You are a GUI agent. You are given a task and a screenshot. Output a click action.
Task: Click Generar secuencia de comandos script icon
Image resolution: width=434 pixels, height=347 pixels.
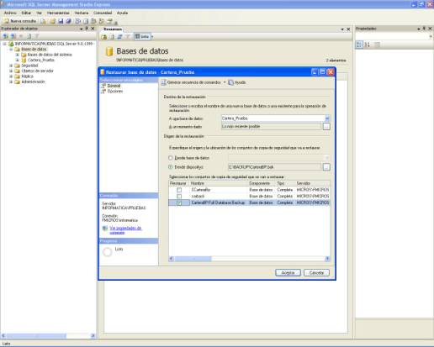pyautogui.click(x=164, y=82)
